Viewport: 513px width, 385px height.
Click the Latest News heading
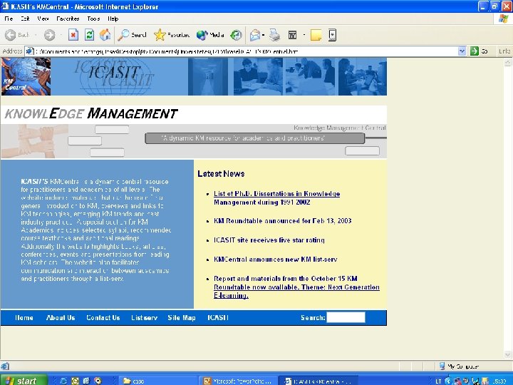tap(221, 173)
